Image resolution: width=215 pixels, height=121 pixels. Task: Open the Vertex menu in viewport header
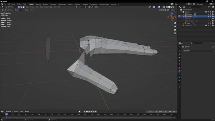point(46,7)
